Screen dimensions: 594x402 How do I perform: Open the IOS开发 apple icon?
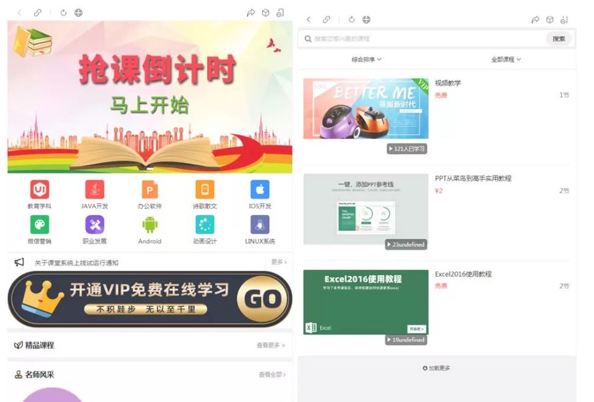coord(260,190)
